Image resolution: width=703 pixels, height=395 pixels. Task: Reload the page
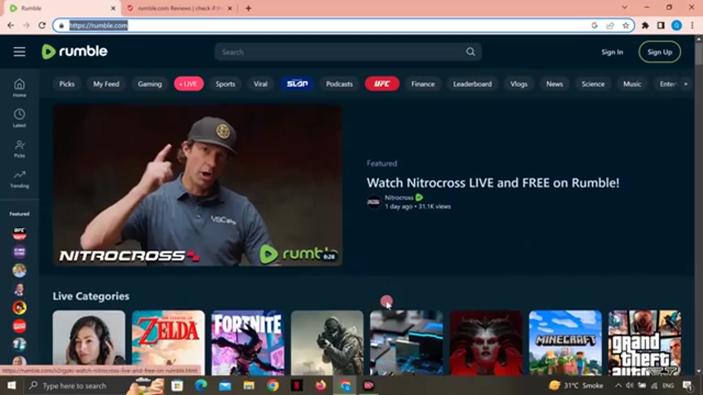42,25
